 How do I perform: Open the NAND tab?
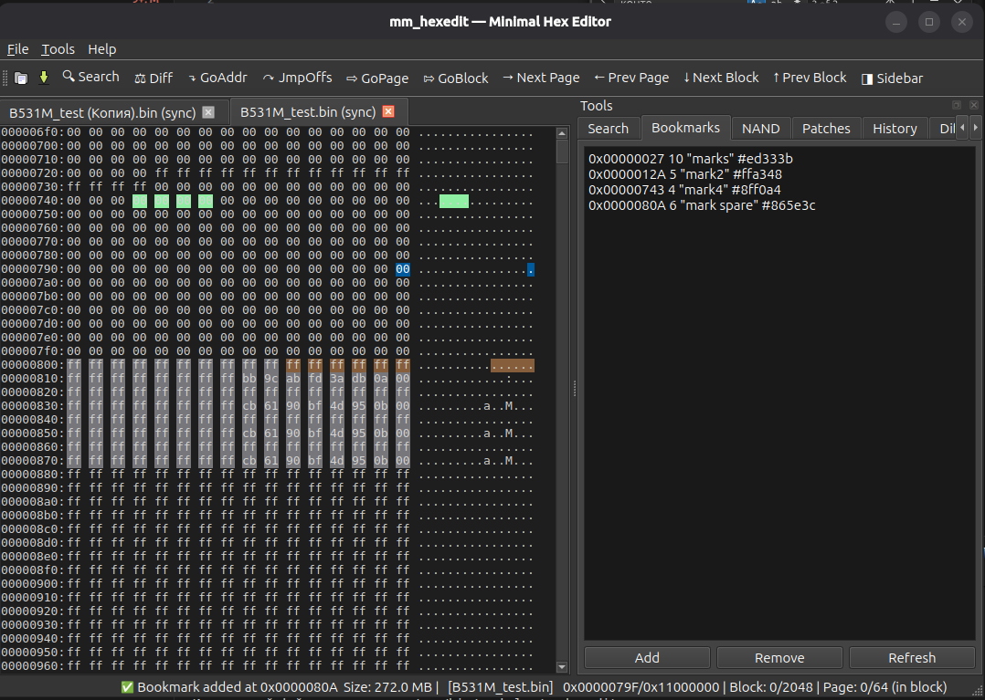pyautogui.click(x=761, y=129)
